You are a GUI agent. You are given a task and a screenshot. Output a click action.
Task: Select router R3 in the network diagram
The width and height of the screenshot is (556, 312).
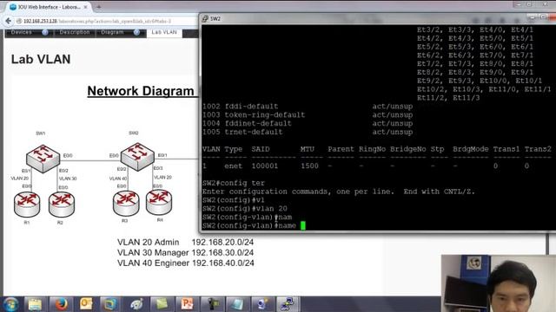point(126,203)
